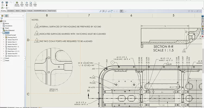Image resolution: width=204 pixels, height=108 pixels.
Task: Select Detail View L (1.5 : 1) in the tree
Action: tap(12, 51)
